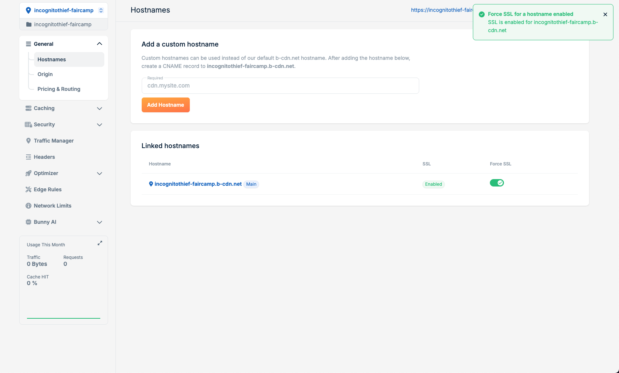Click the Force SSL column header

tap(501, 164)
